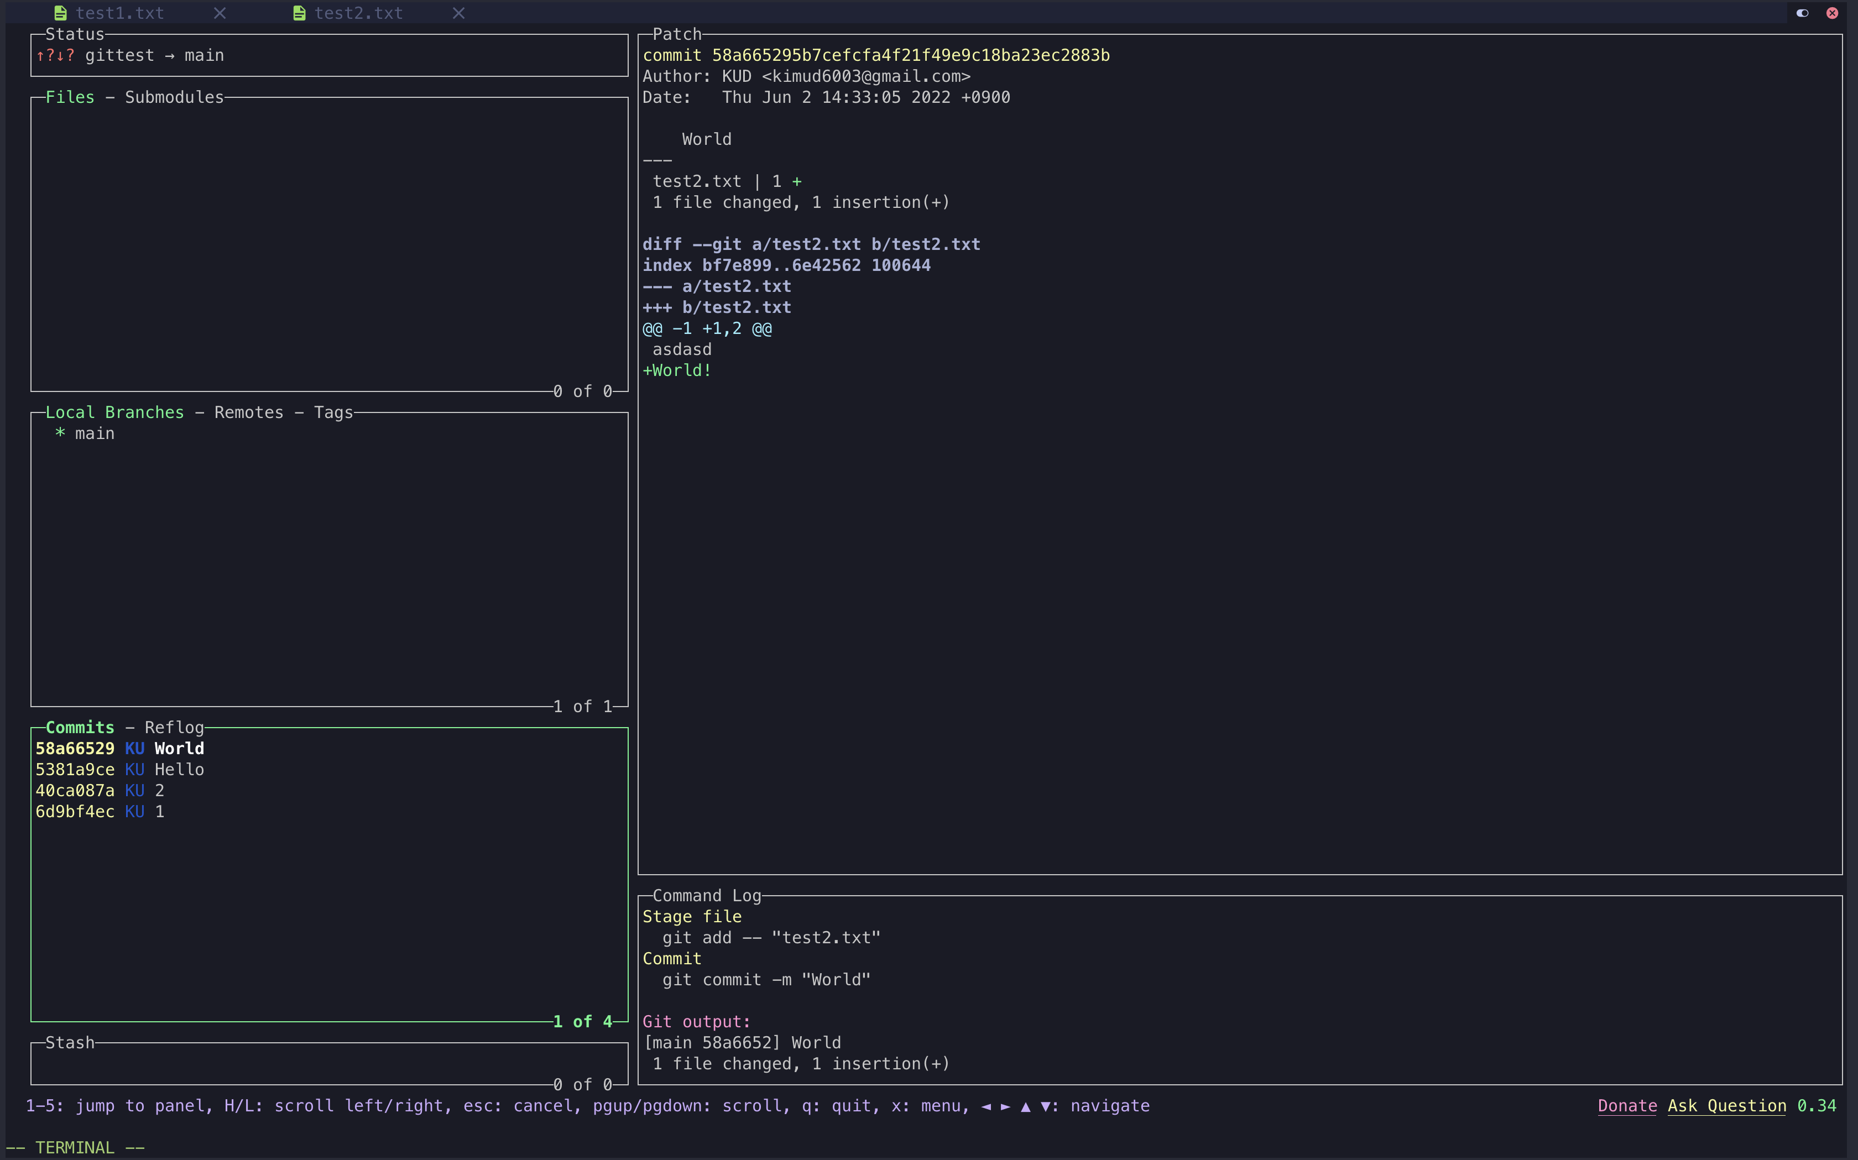
Task: Select commit 6d9bf4ec
Action: coord(100,812)
